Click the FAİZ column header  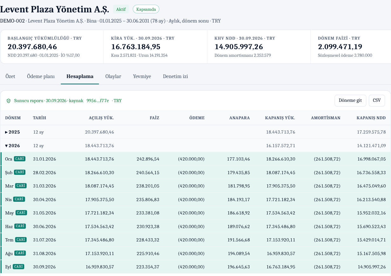[x=154, y=118]
